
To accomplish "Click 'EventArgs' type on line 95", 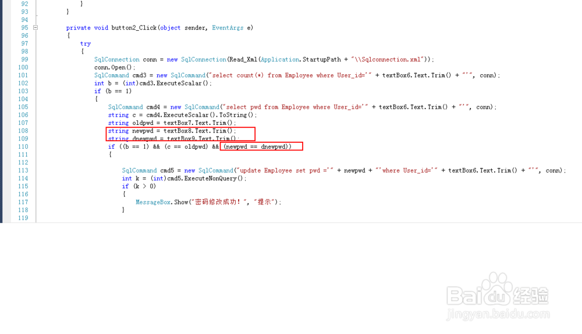I will 228,28.
